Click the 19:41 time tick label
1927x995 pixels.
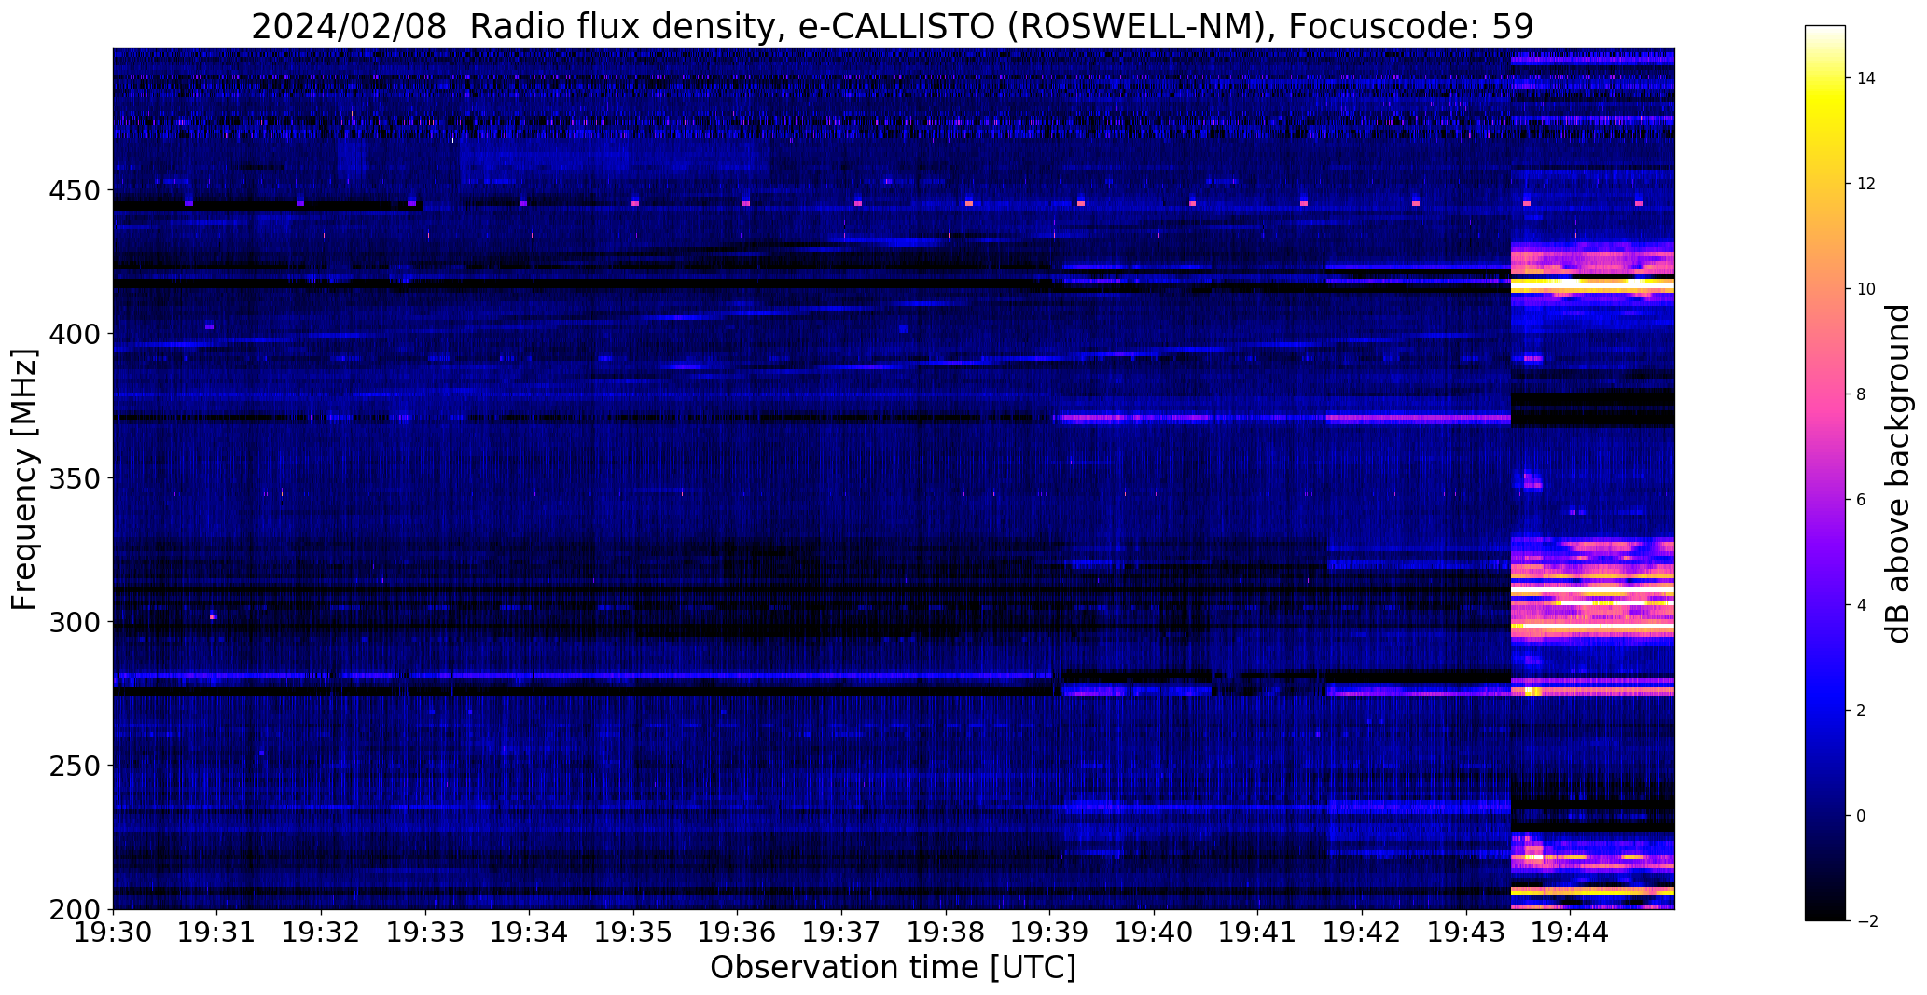(1258, 932)
